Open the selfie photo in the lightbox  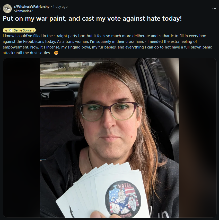(110, 138)
